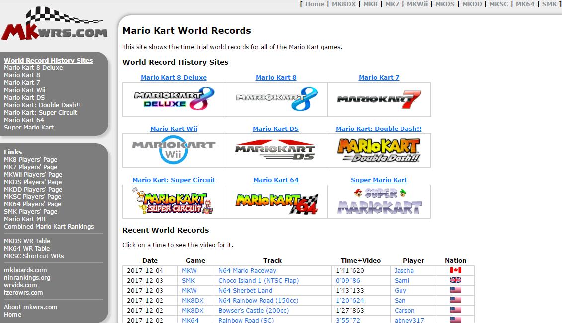The image size is (562, 323).
Task: Open sidebar link Mario Kart DS
Action: click(x=24, y=98)
